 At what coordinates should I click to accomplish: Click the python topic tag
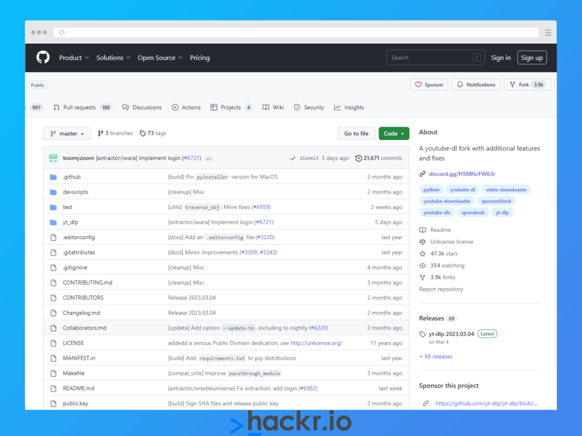click(x=431, y=190)
